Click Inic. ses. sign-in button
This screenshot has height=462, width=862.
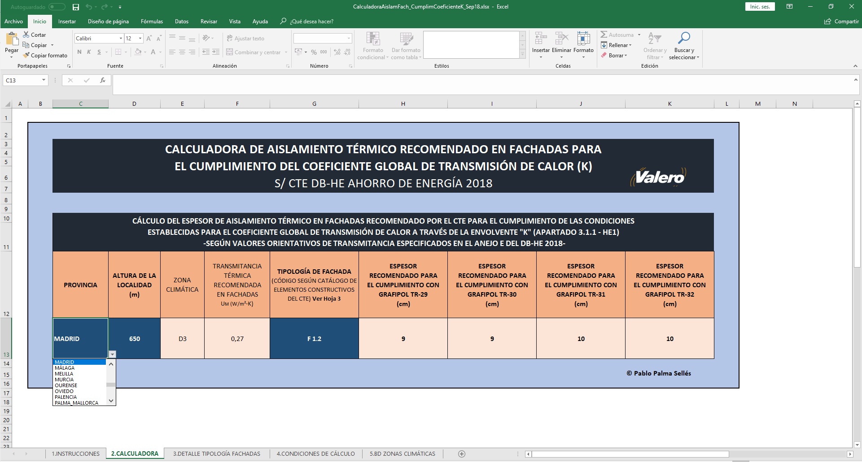click(760, 7)
